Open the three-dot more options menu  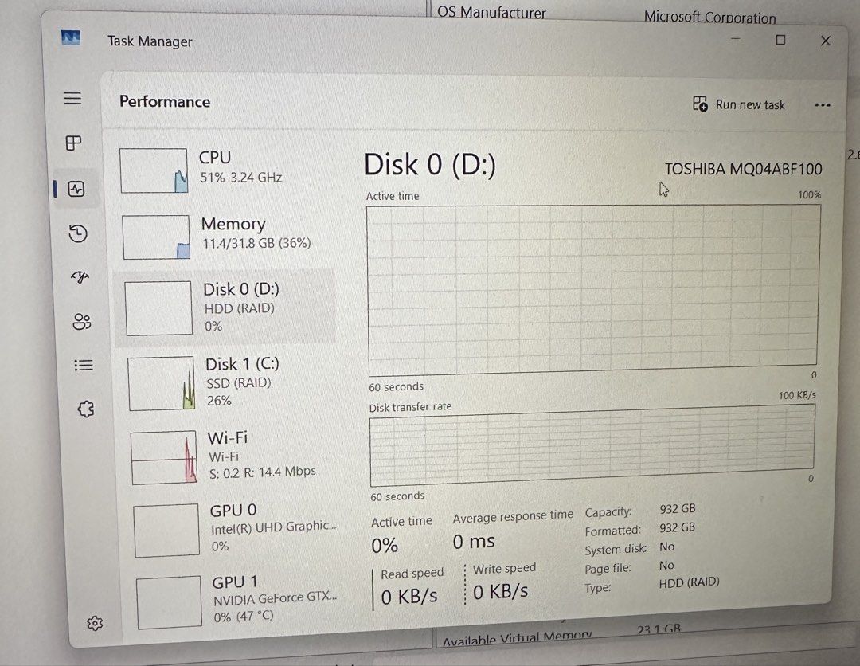tap(822, 105)
